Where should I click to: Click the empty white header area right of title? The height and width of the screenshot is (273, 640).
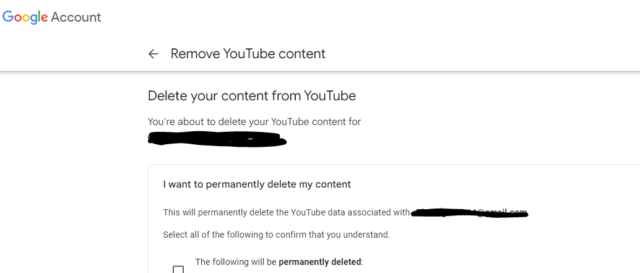(x=482, y=54)
